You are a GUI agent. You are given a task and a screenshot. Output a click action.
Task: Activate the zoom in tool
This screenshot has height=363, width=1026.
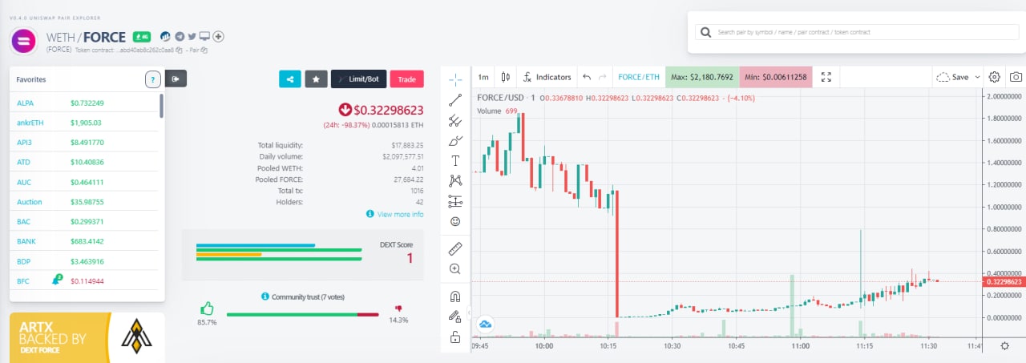point(455,268)
